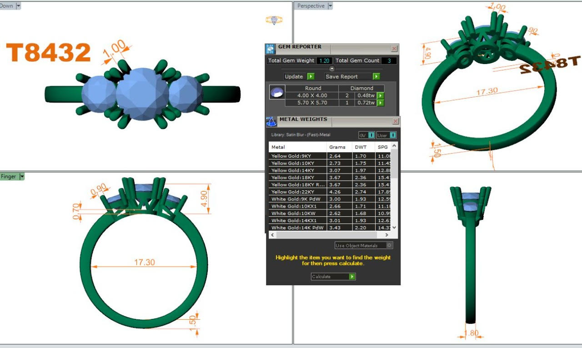582x348 pixels.
Task: Open the Finger viewport dropdown arrow
Action: point(21,176)
